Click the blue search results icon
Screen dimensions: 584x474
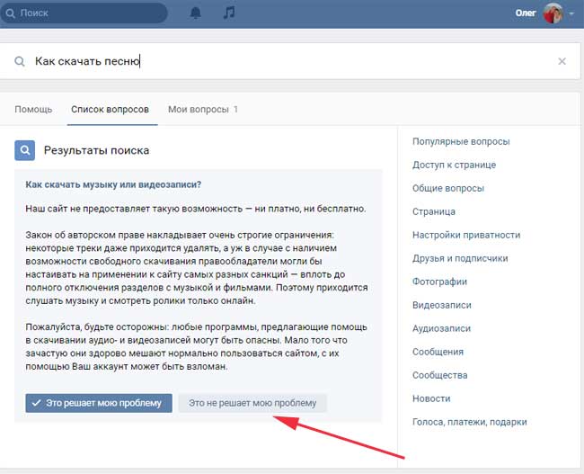coord(25,150)
